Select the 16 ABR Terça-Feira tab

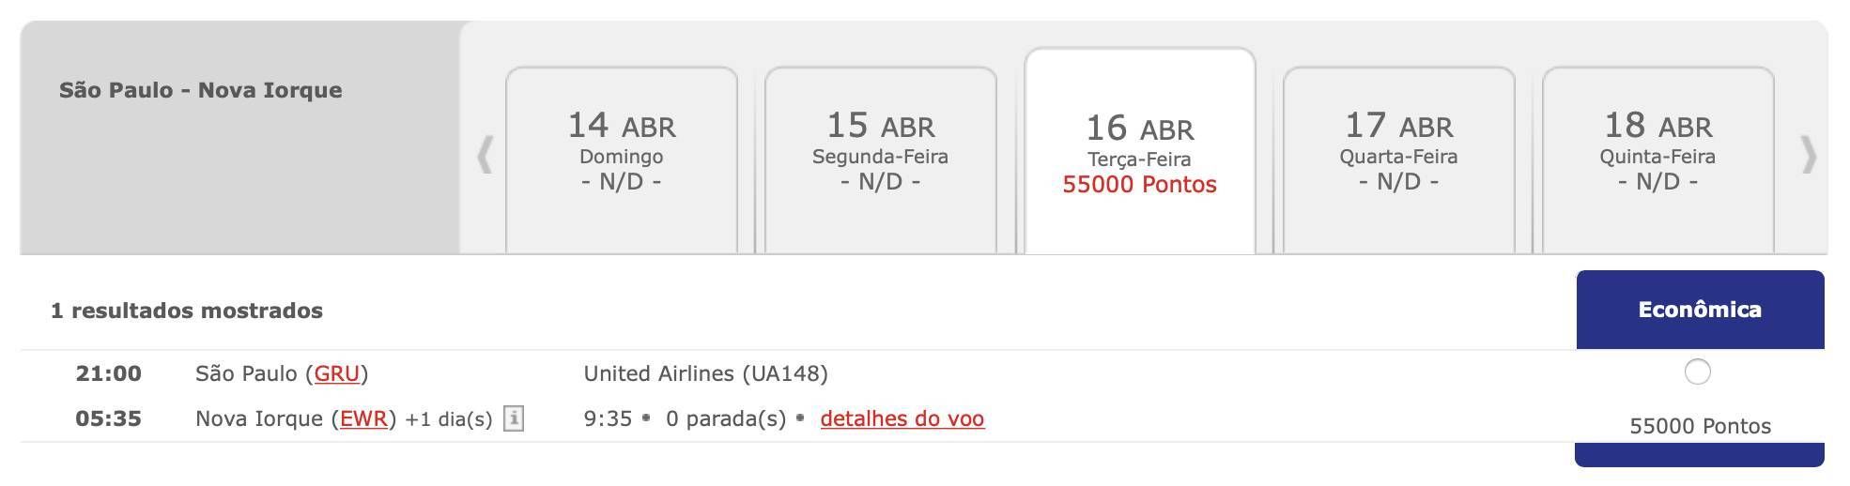point(1140,151)
